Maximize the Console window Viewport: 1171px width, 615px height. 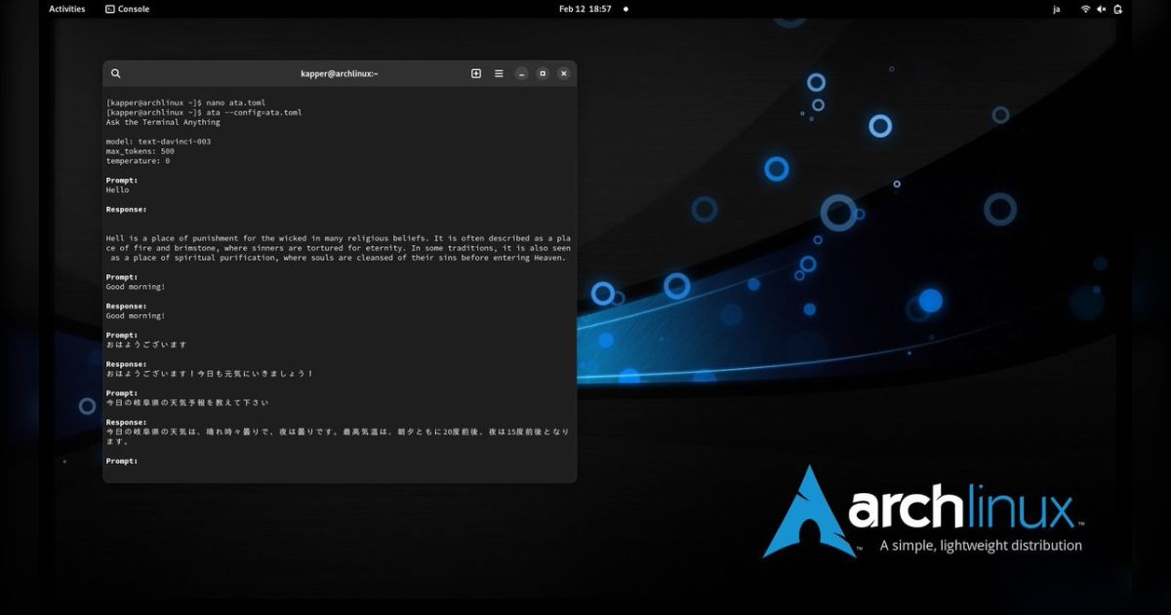click(543, 73)
